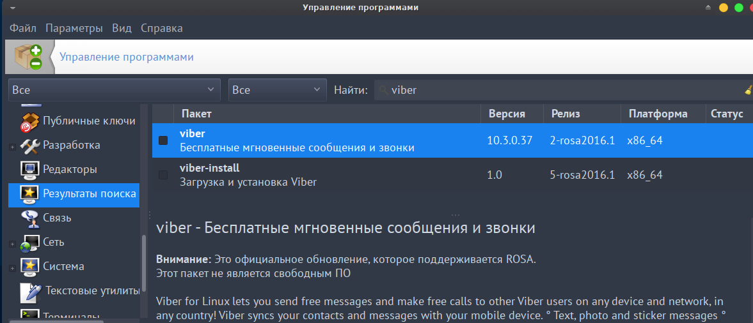Clear the search field with broom icon
The width and height of the screenshot is (753, 323).
pos(748,90)
